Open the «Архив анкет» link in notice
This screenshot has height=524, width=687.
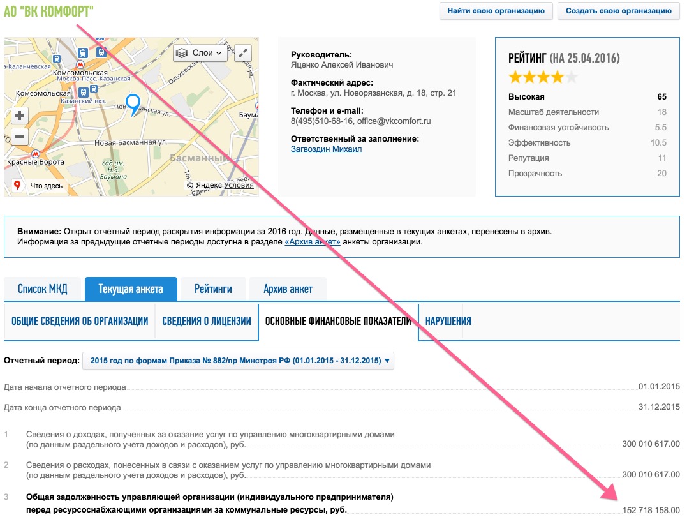313,242
